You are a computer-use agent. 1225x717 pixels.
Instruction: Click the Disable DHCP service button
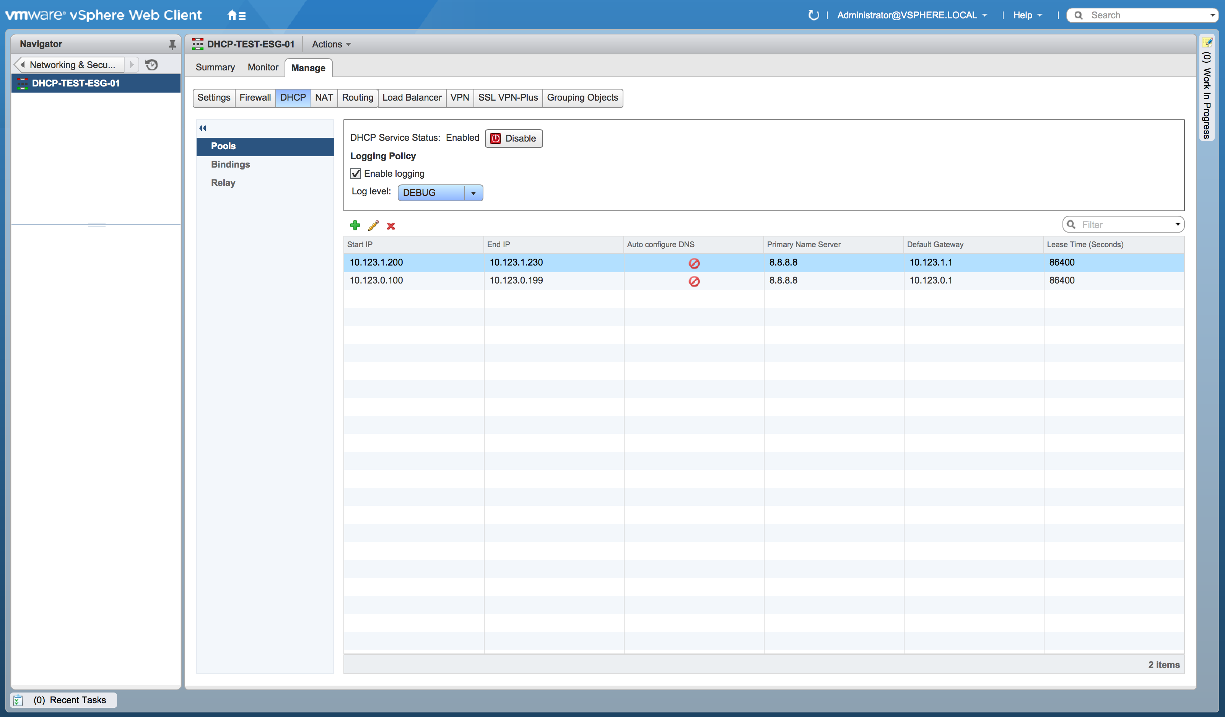[513, 139]
